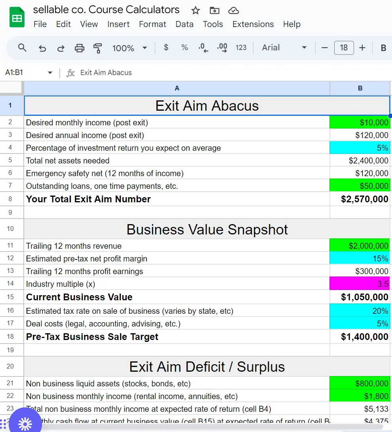Viewport: 392px width, 432px height.
Task: Expand the A1:B1 name box dropdown
Action: [50, 73]
